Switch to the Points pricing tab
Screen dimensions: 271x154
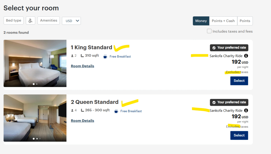(x=245, y=21)
